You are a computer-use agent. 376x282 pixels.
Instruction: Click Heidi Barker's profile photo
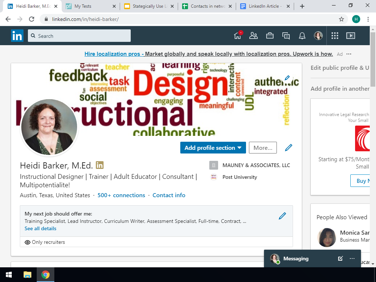[x=49, y=127]
